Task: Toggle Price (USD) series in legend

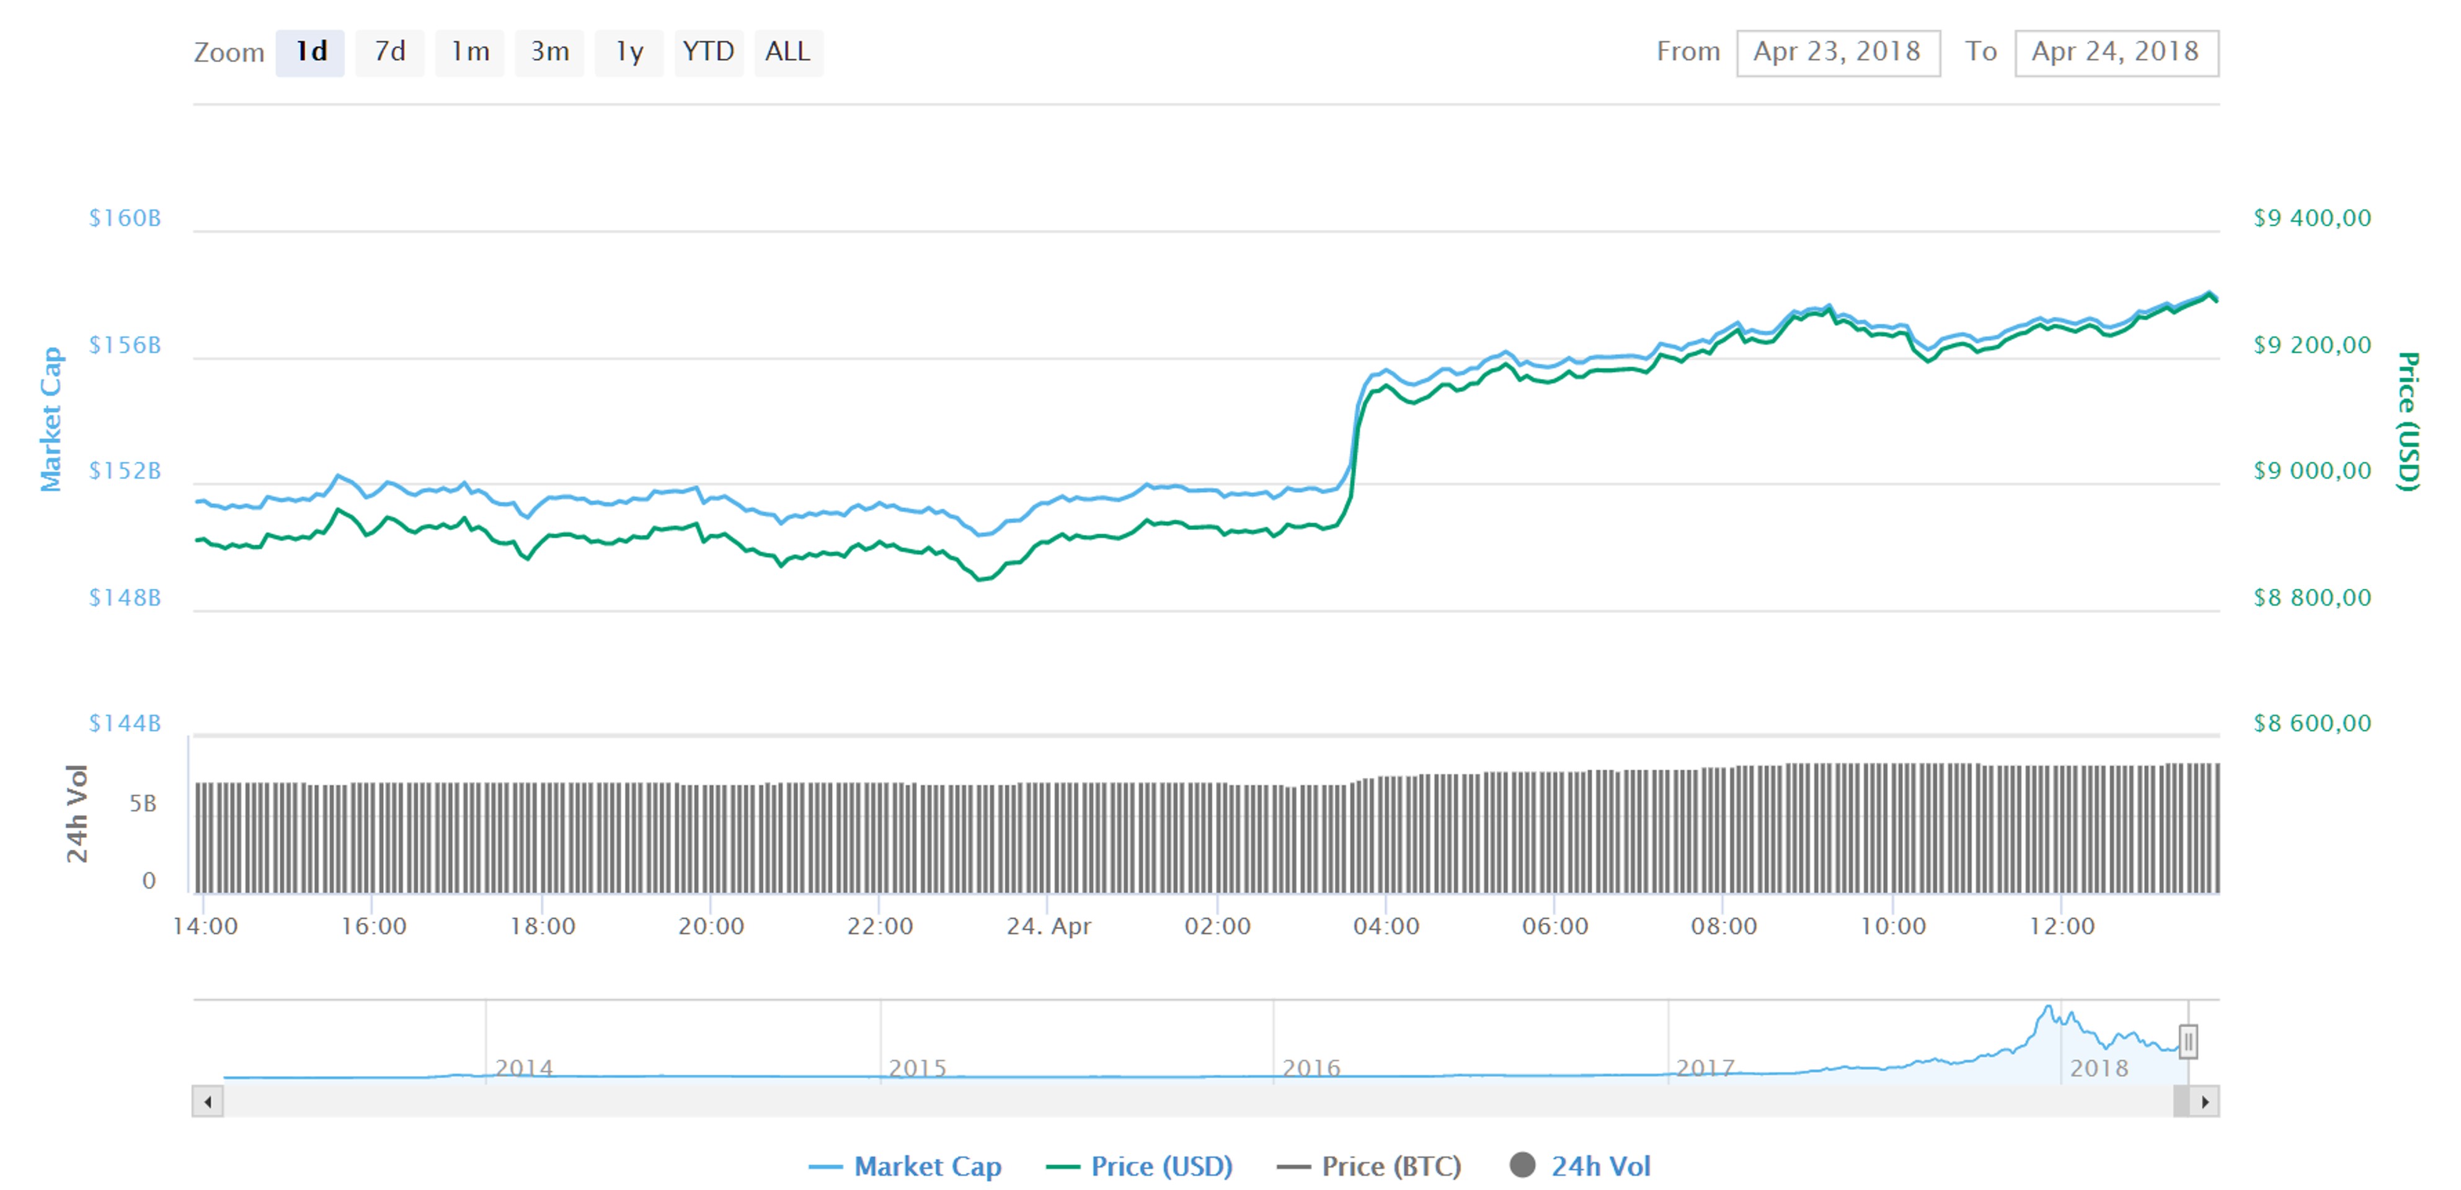Action: [1140, 1166]
